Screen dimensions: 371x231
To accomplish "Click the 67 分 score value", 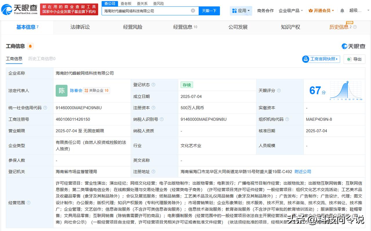I will (x=318, y=91).
